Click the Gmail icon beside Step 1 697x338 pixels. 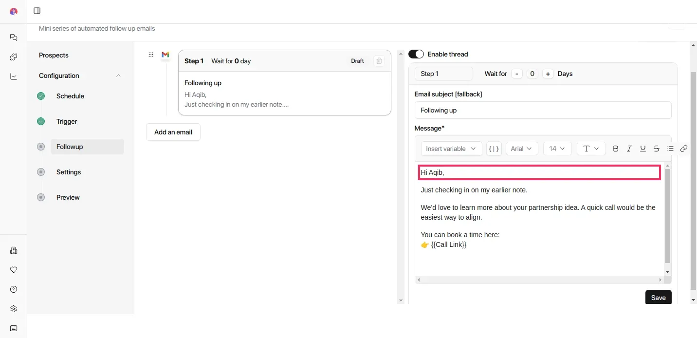(x=165, y=55)
